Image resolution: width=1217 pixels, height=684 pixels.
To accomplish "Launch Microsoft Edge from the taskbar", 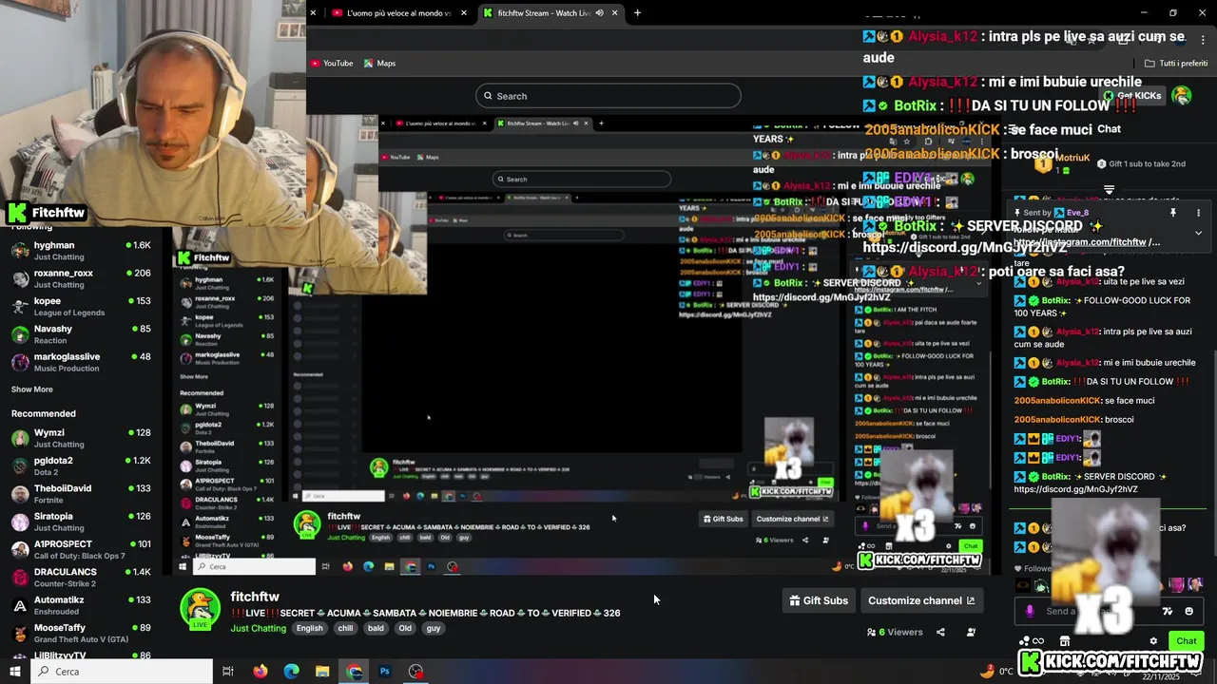I will point(292,672).
